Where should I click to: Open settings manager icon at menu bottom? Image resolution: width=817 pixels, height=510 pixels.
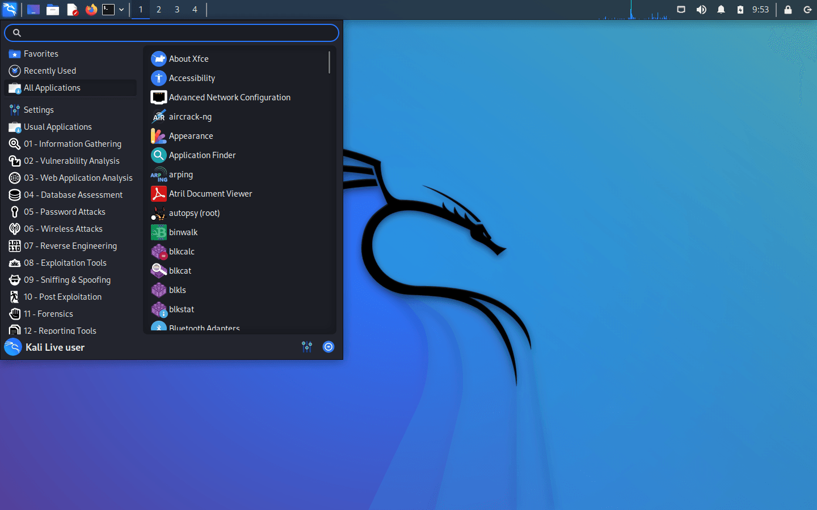[307, 347]
